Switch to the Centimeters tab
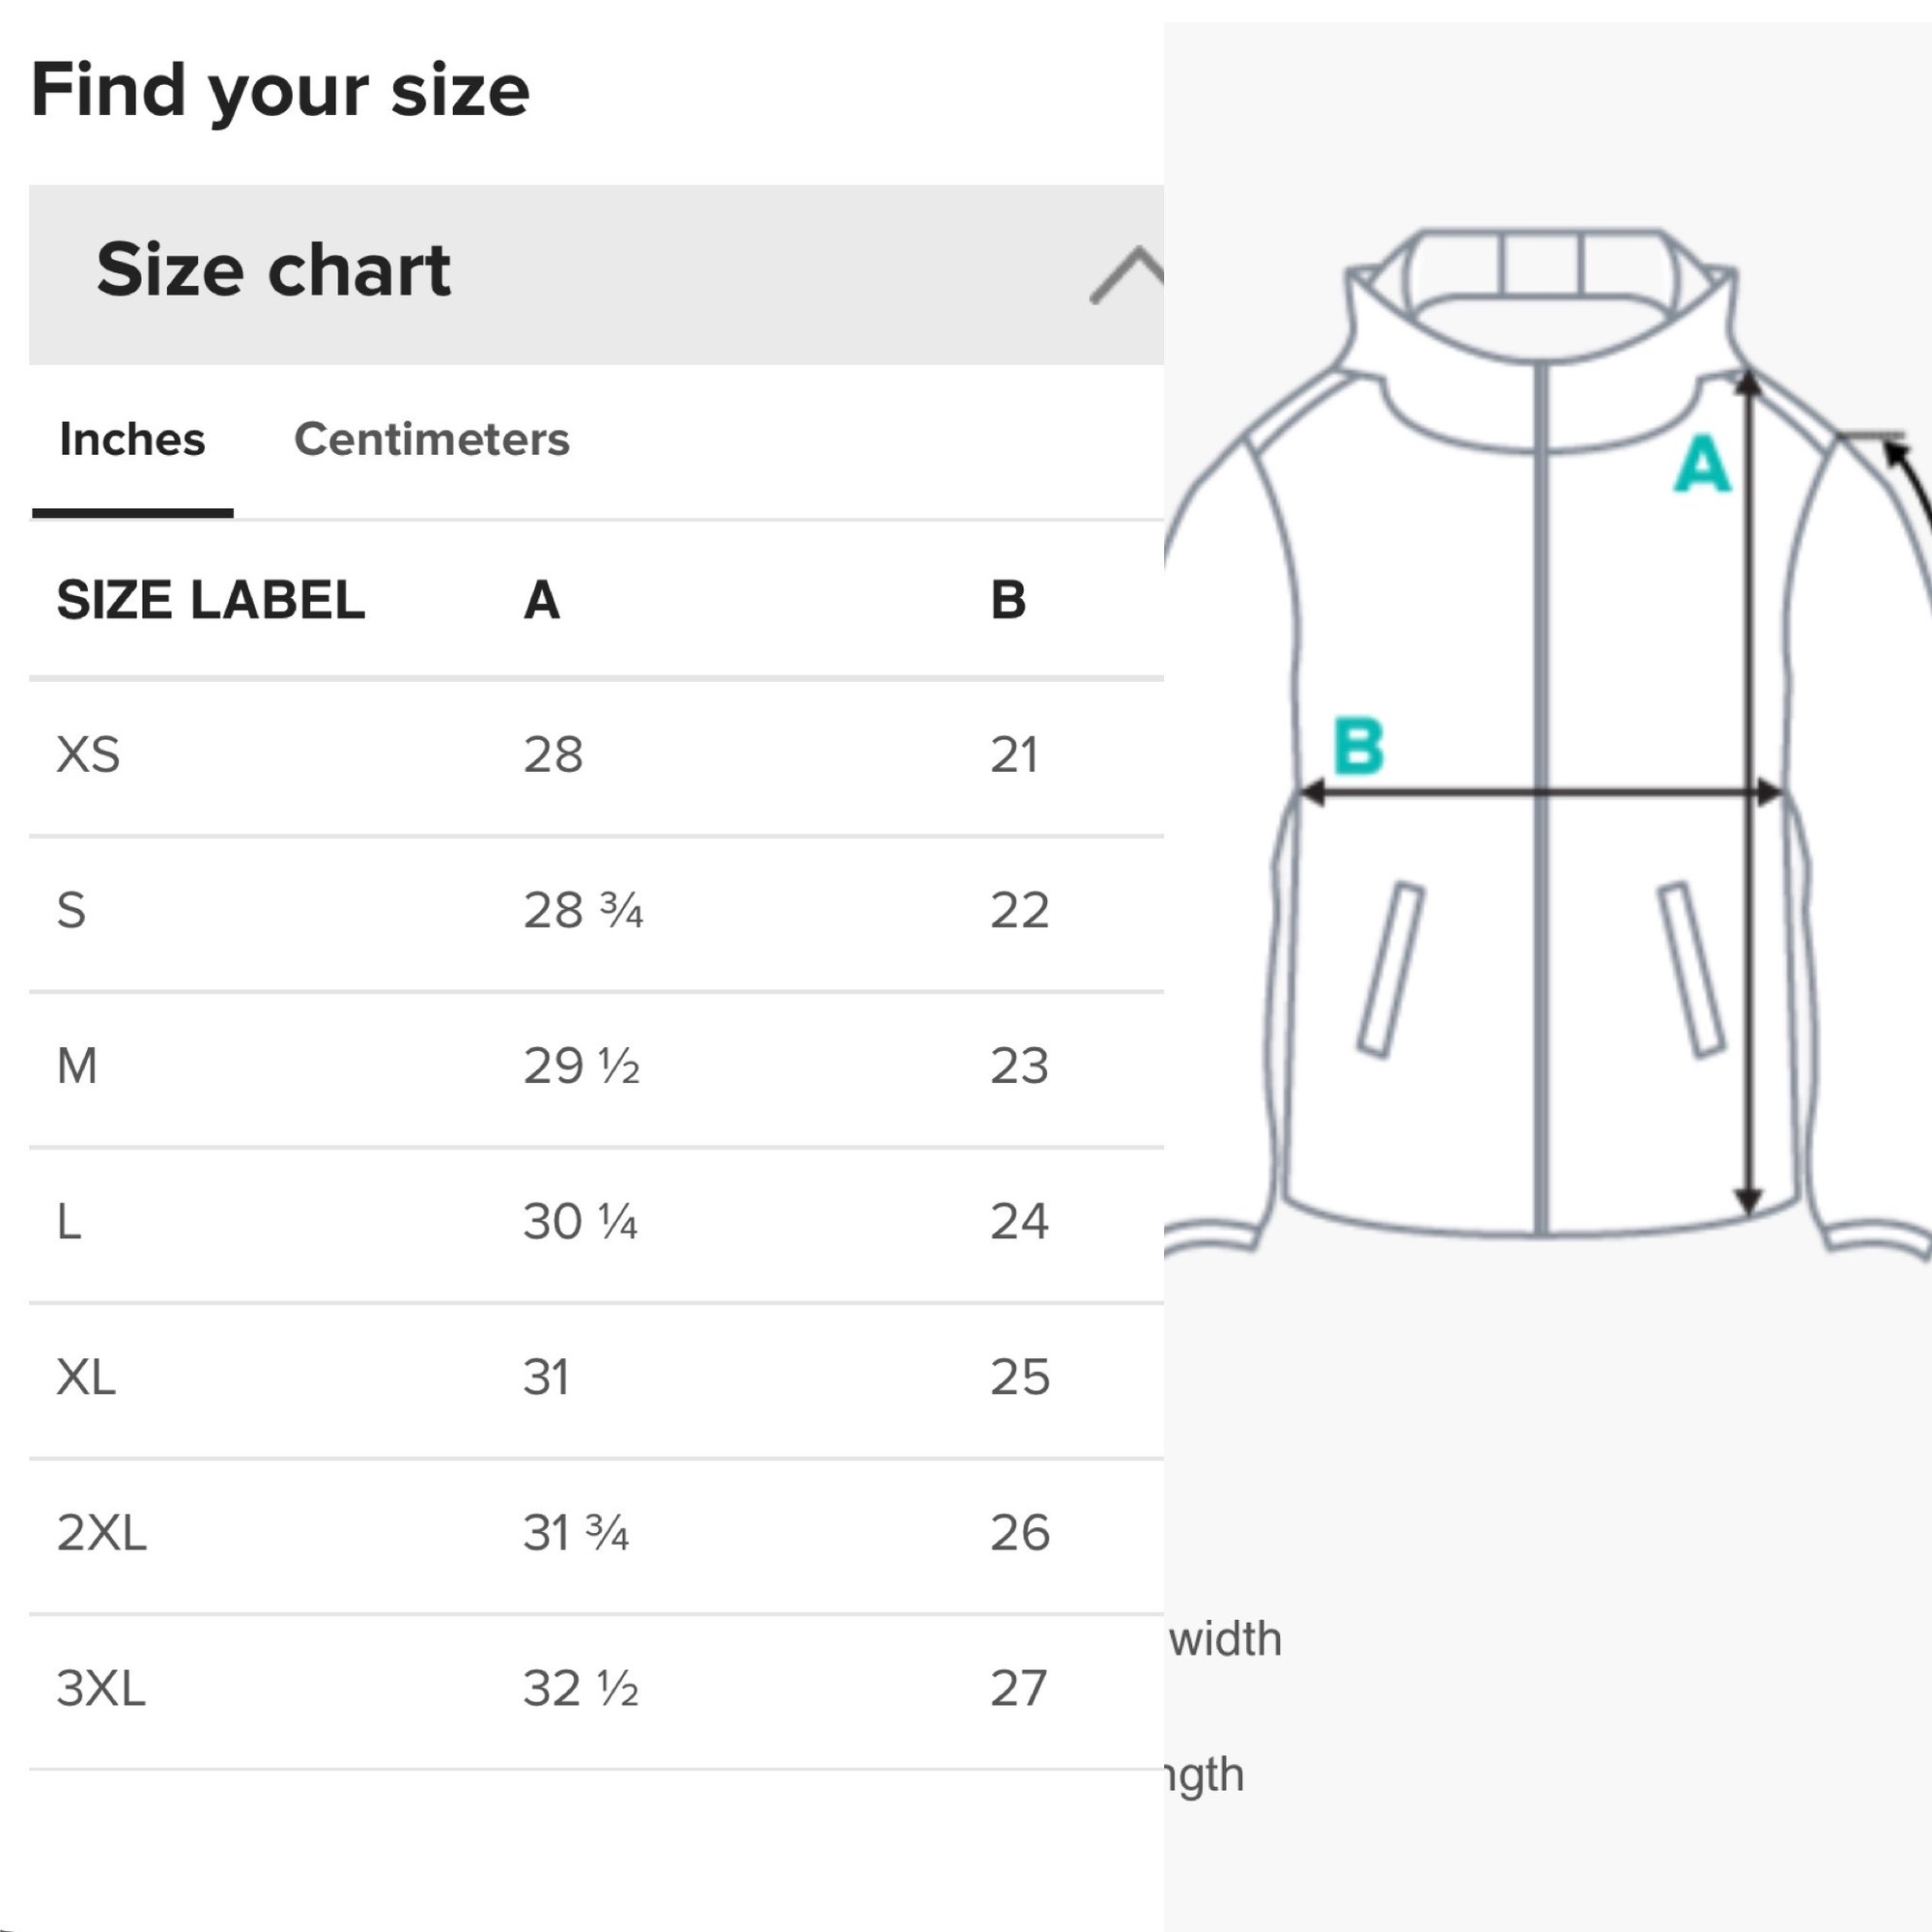 click(x=431, y=439)
